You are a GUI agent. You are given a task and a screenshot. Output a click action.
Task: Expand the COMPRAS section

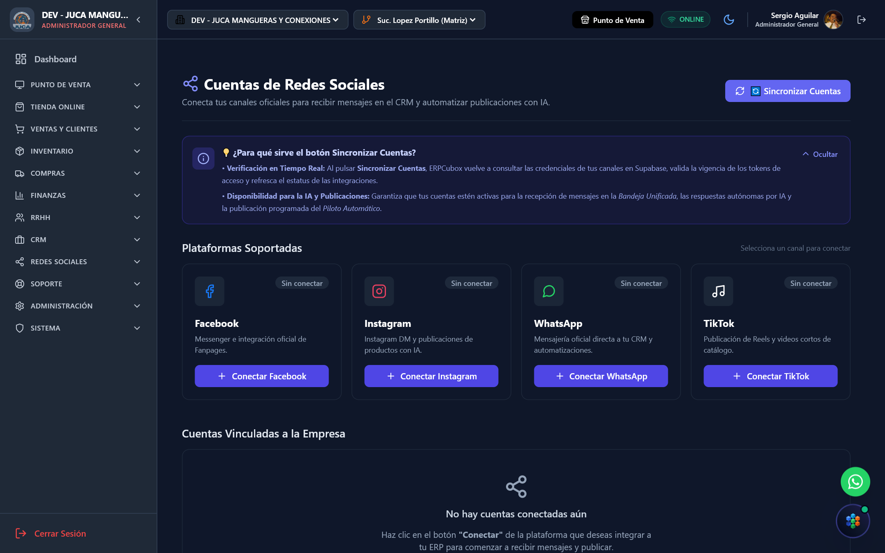78,173
